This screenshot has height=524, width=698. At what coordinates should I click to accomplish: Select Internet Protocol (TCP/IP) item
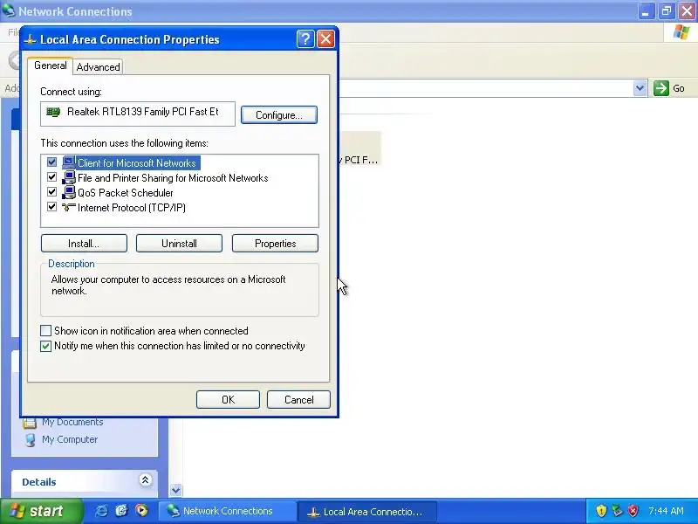132,208
